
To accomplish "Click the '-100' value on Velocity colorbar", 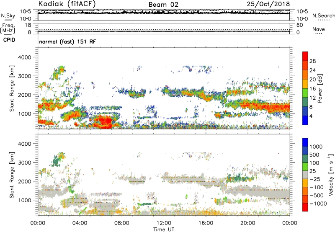I will tap(316, 187).
